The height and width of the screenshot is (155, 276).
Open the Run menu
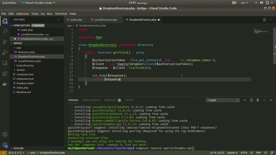(x=50, y=14)
